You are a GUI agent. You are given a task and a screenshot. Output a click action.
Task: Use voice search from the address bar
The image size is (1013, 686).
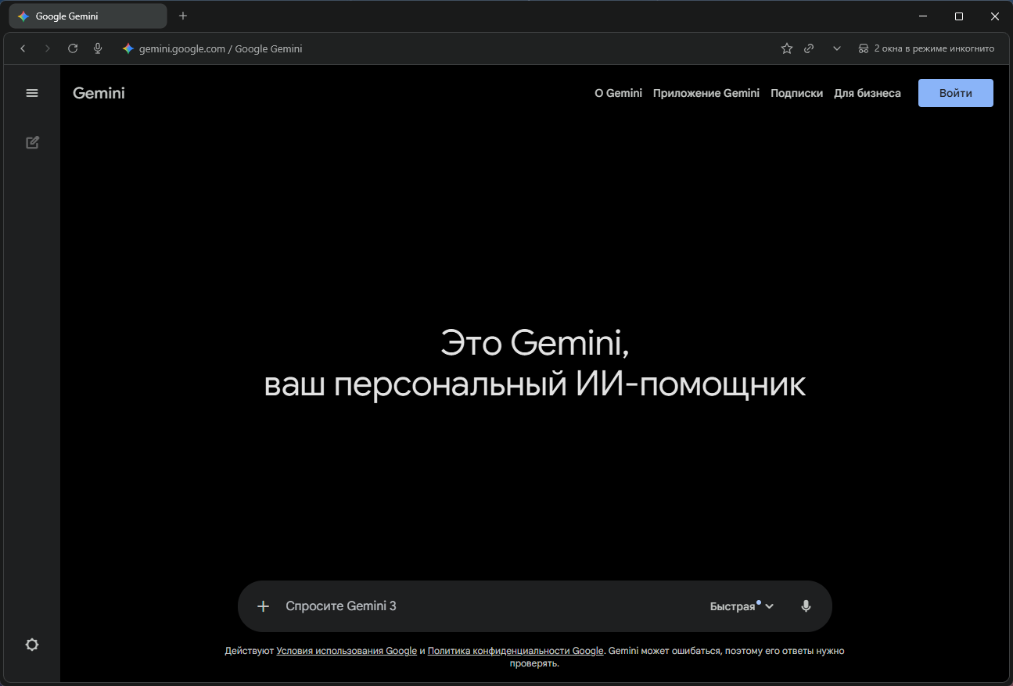pyautogui.click(x=98, y=48)
